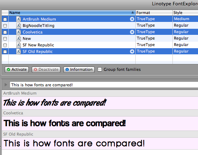The height and width of the screenshot is (155, 198).
Task: Click the font file icon of the New row
Action: click(19, 38)
